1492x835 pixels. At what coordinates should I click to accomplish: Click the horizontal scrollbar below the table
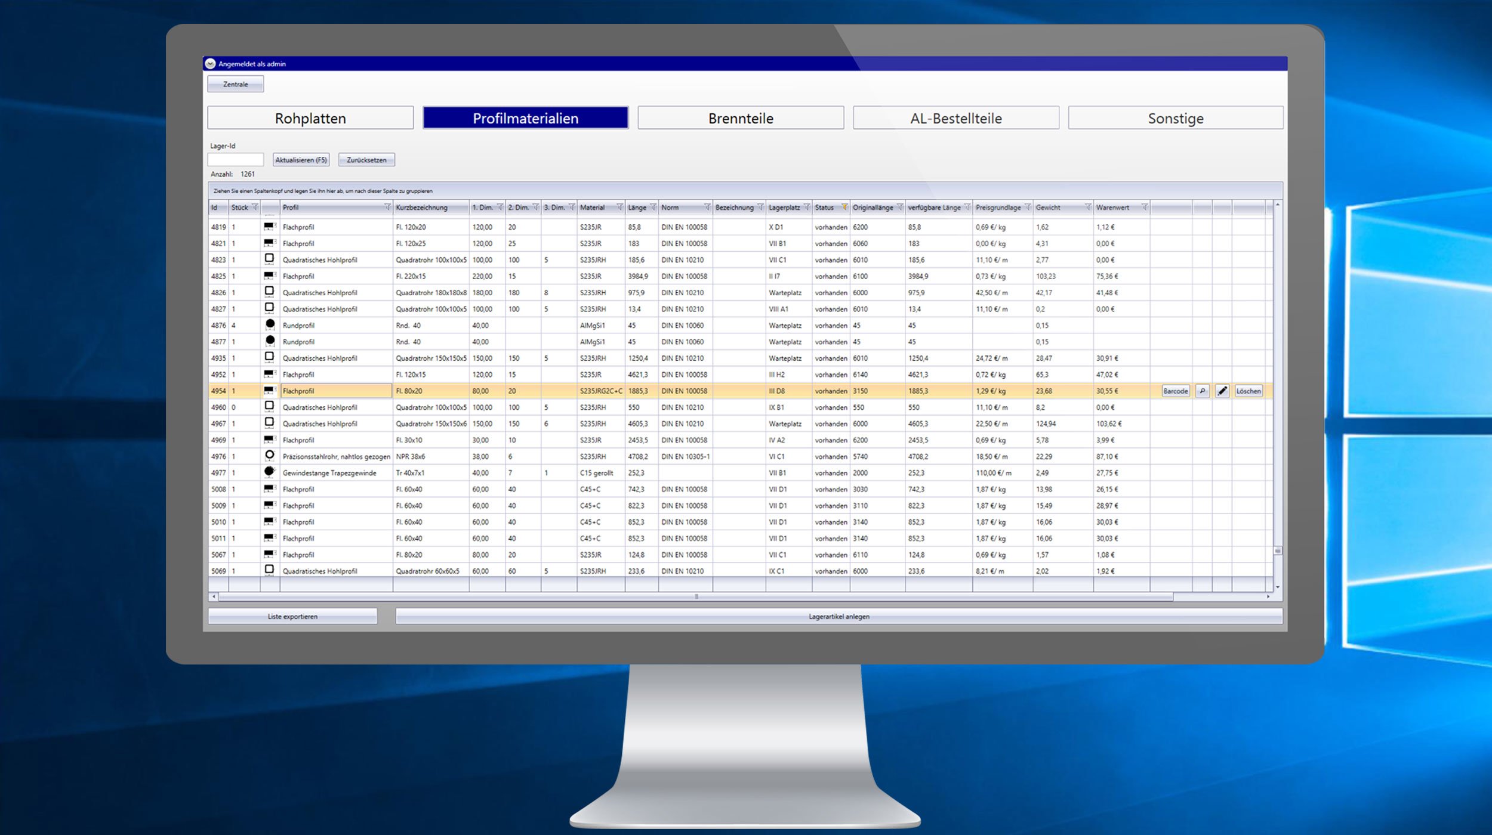coord(696,596)
